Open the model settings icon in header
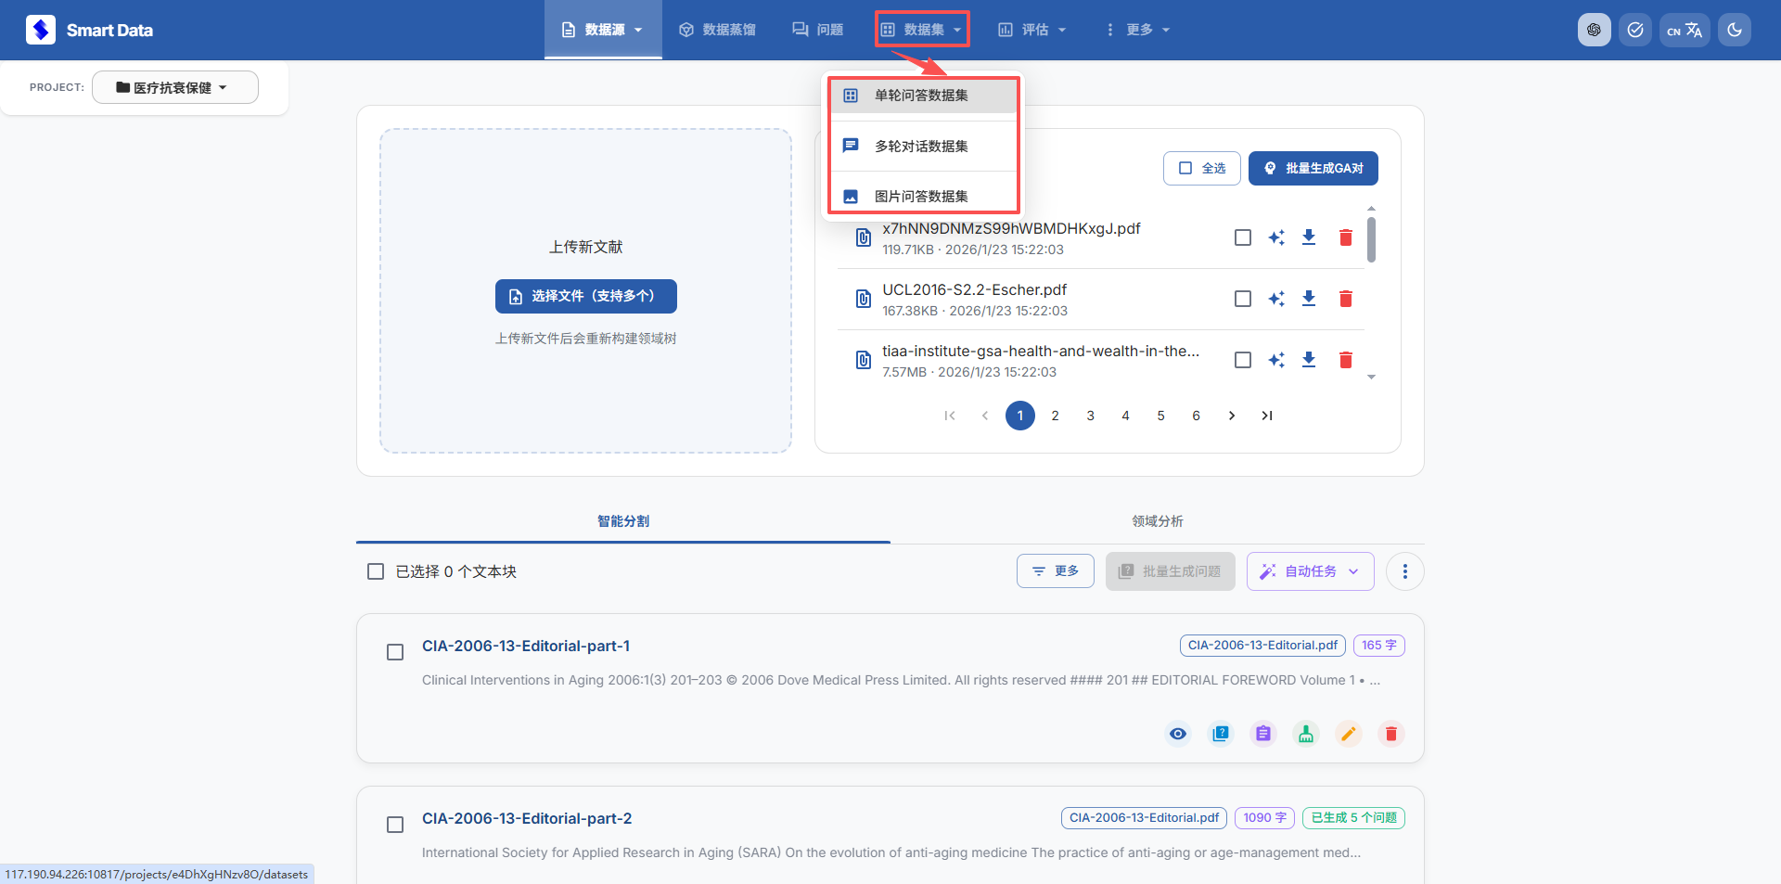Image resolution: width=1781 pixels, height=884 pixels. click(1594, 30)
